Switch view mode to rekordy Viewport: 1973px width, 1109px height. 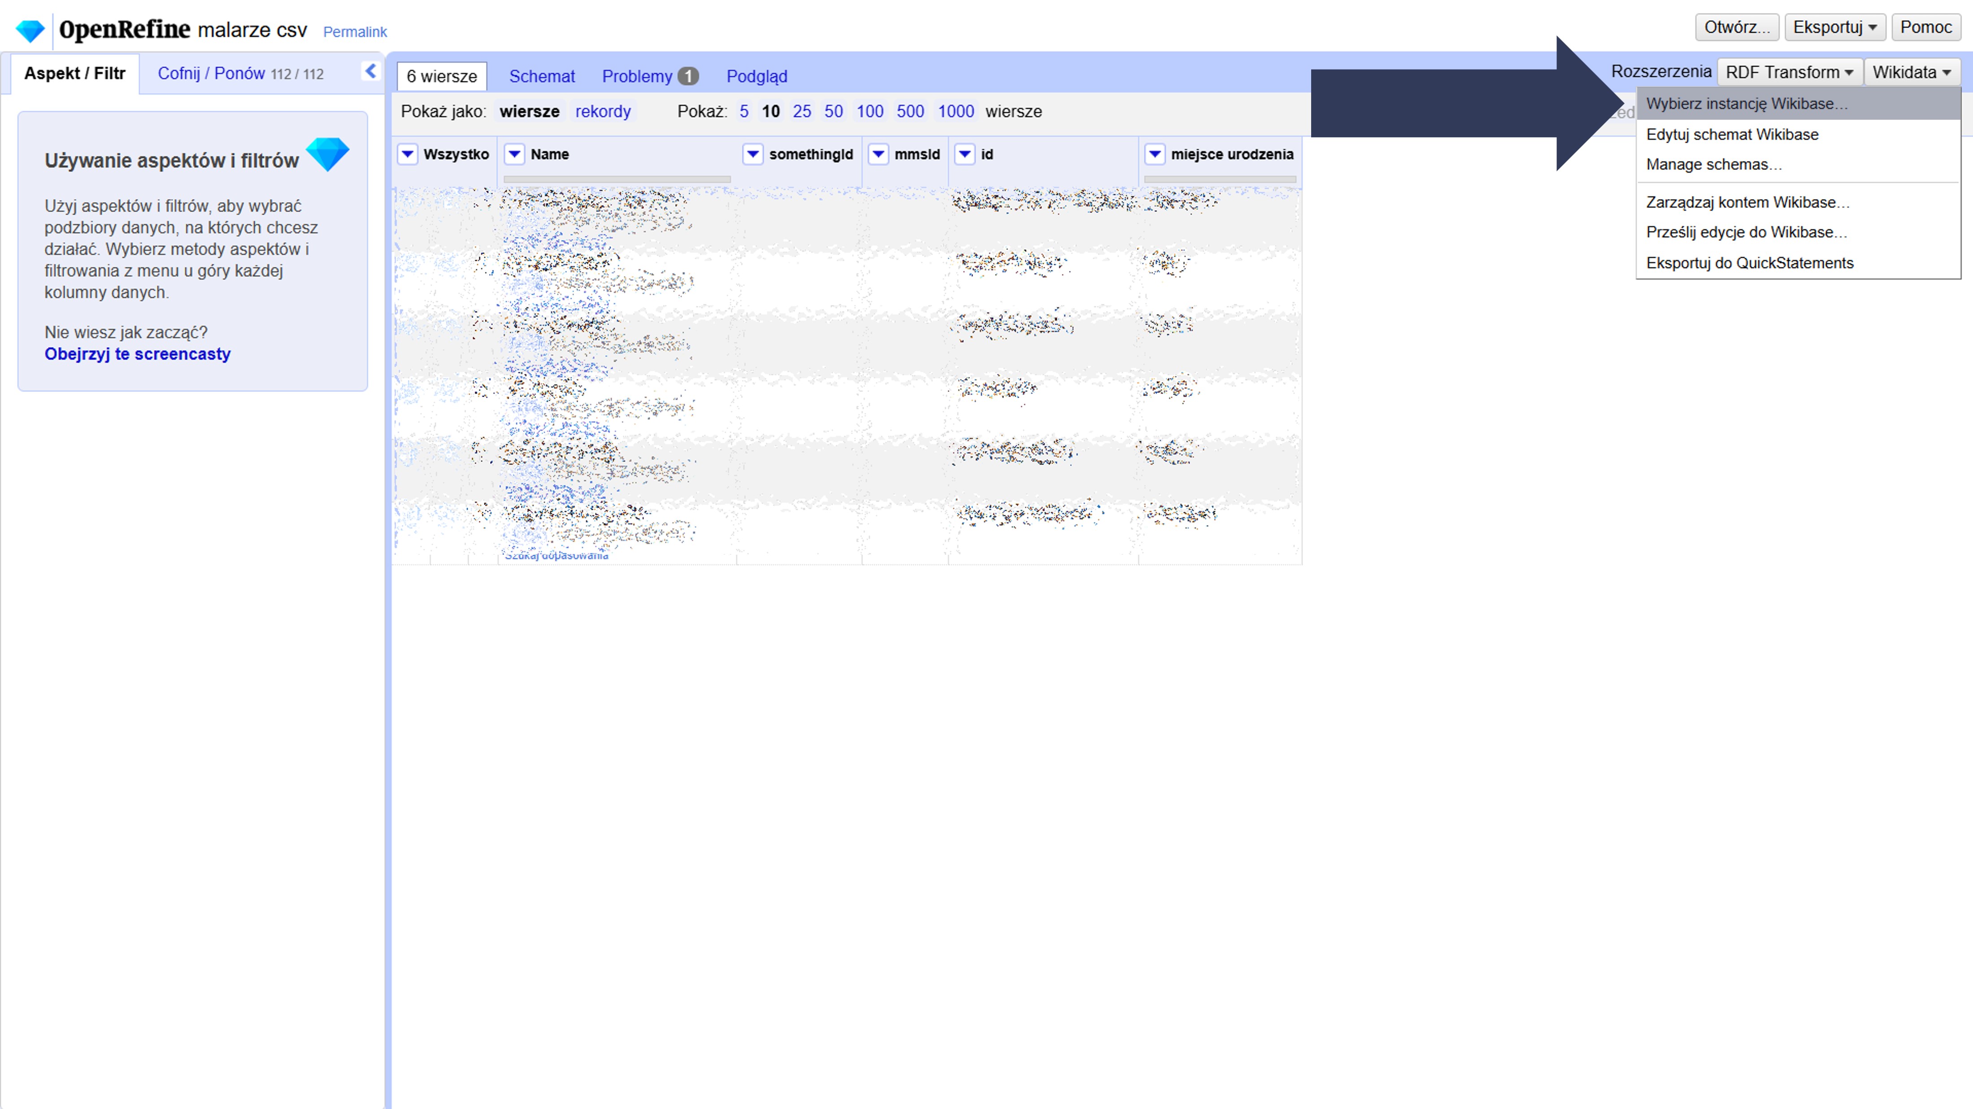point(603,111)
